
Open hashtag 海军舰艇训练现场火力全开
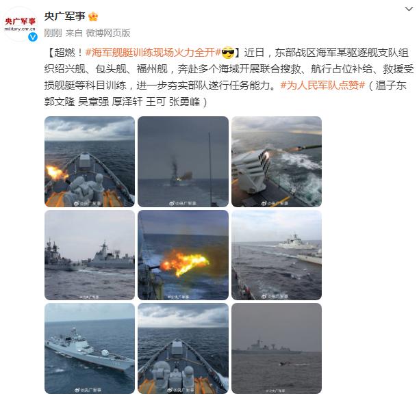[153, 53]
